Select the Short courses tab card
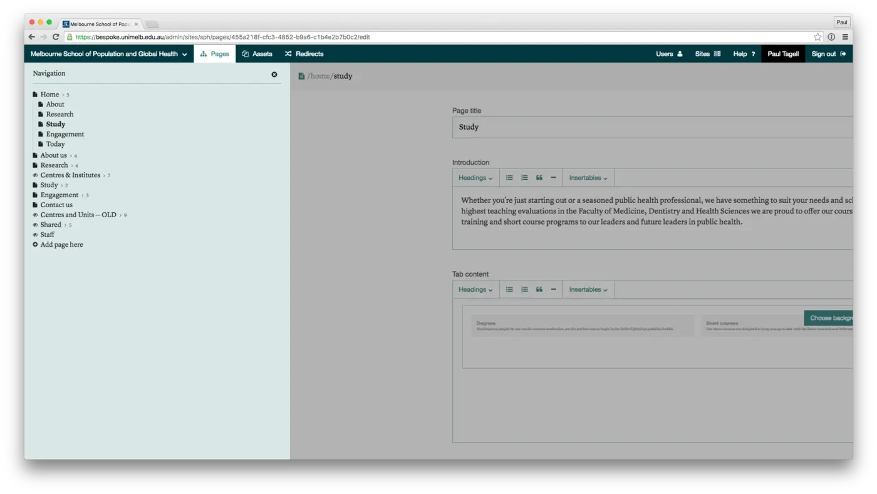The image size is (877, 494). [x=777, y=326]
